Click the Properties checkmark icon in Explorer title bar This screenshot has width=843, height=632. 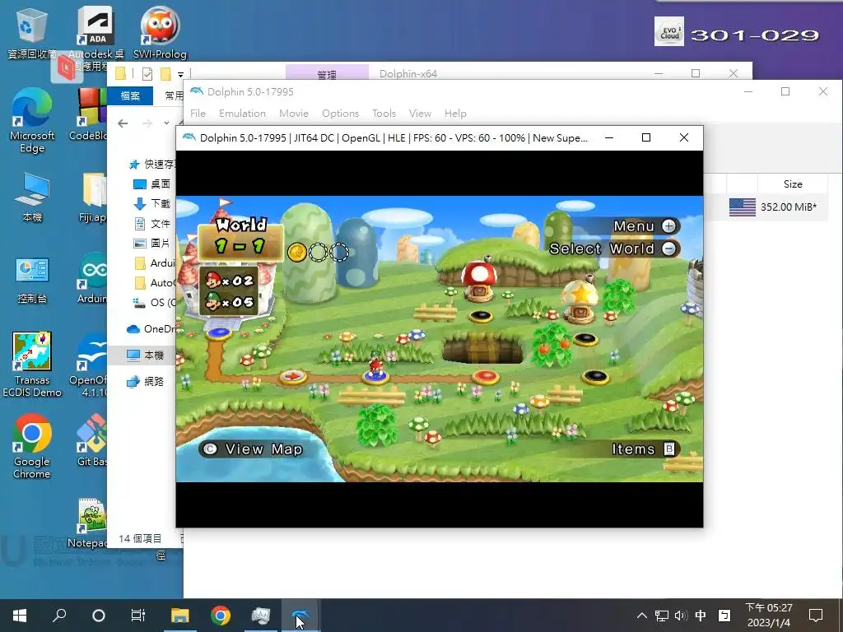pos(147,73)
